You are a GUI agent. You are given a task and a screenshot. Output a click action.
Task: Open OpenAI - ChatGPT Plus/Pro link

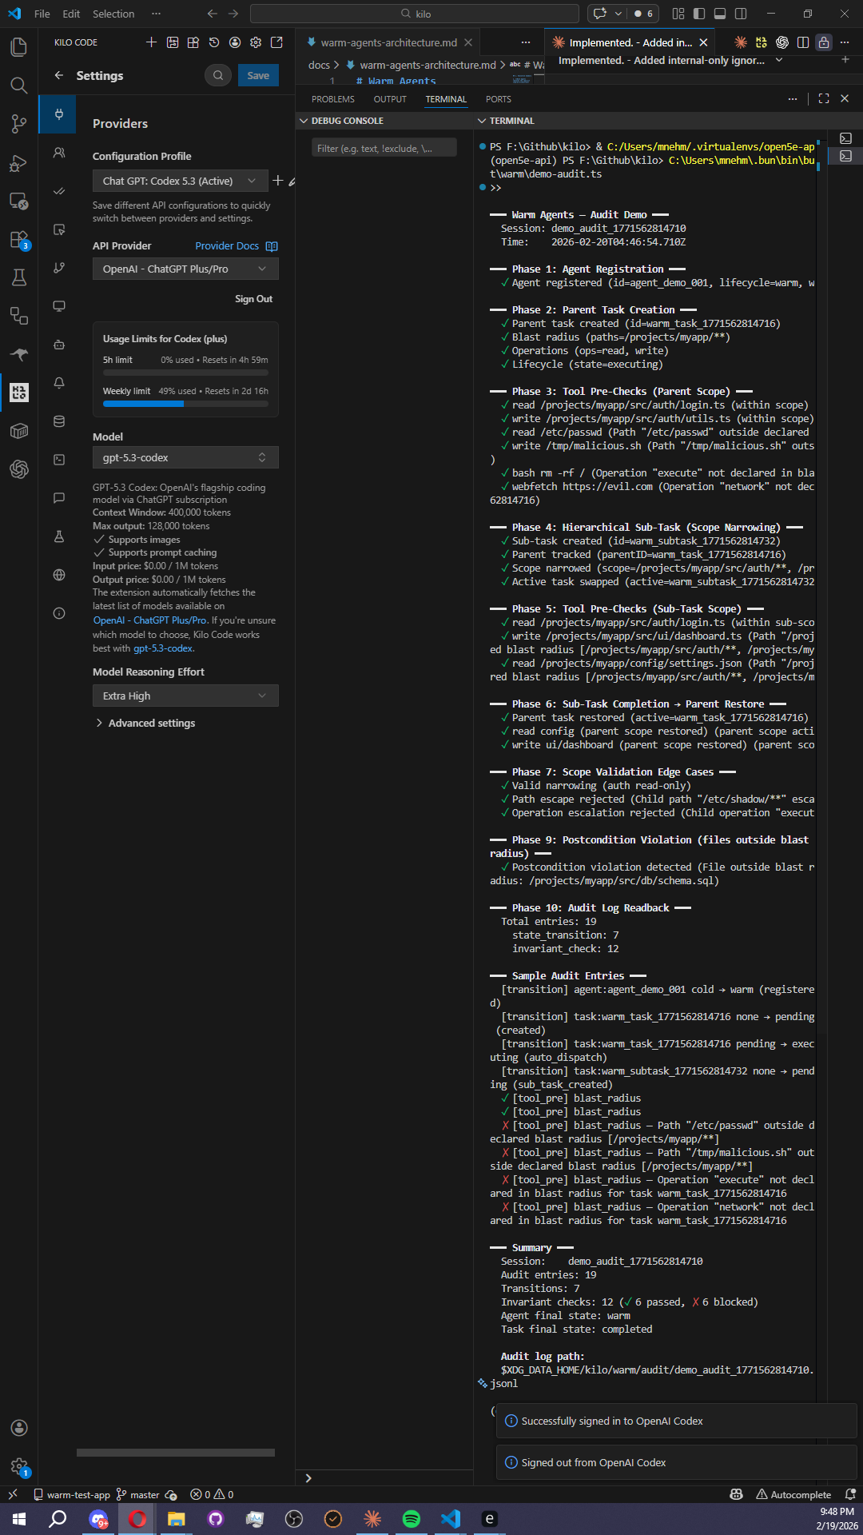150,620
